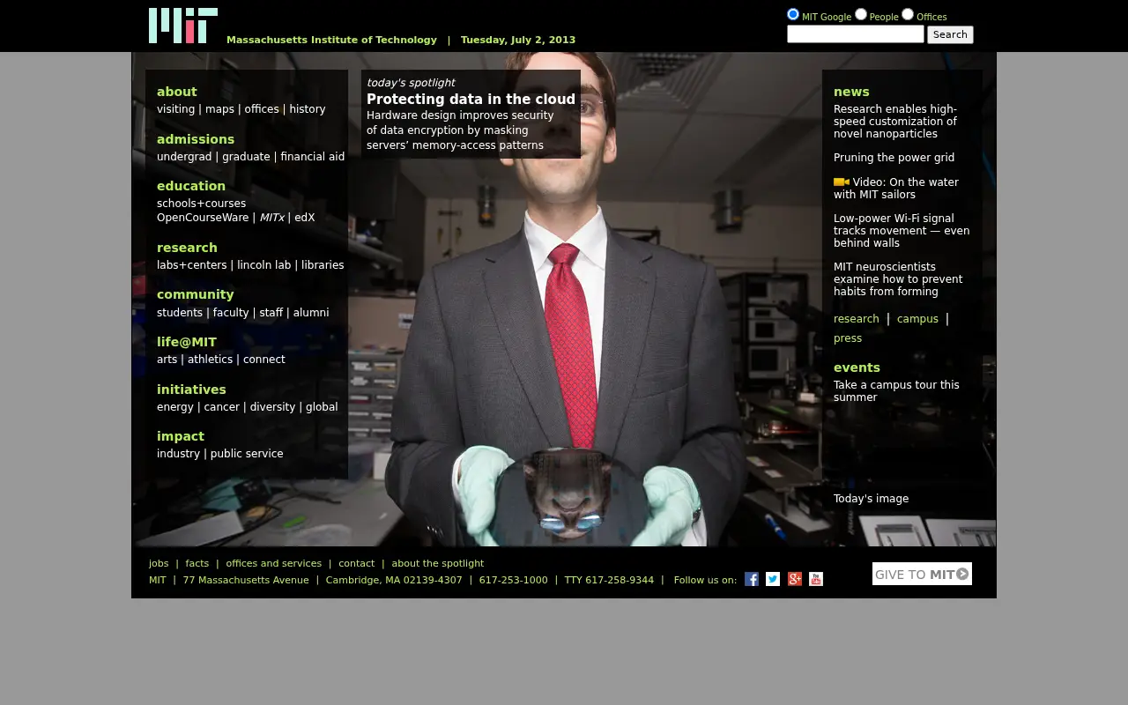Open the admissions section heading
1128x705 pixels.
(x=196, y=139)
